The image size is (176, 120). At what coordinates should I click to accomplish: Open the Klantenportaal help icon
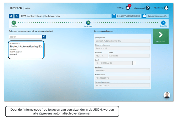(148, 8)
